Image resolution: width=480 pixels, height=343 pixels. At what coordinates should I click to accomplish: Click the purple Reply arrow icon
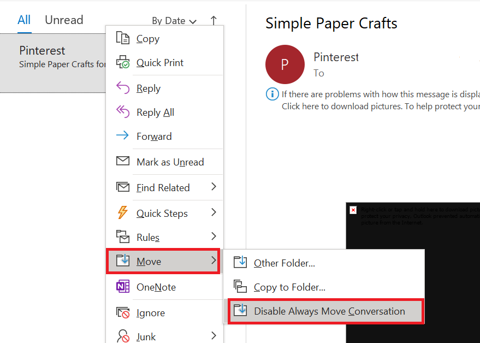pyautogui.click(x=123, y=87)
